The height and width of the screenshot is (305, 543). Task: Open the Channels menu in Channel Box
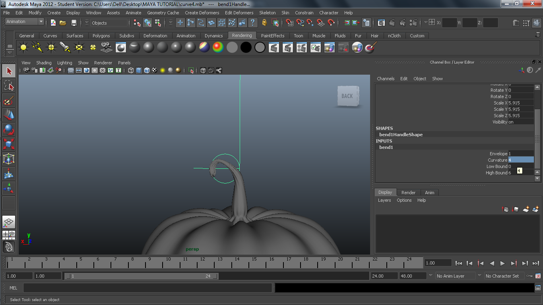[386, 79]
